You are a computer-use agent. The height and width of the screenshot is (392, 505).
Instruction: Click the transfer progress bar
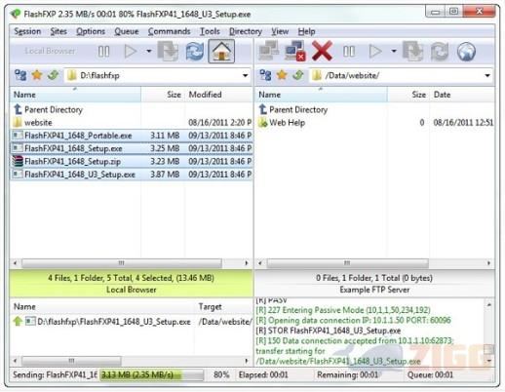click(x=151, y=374)
